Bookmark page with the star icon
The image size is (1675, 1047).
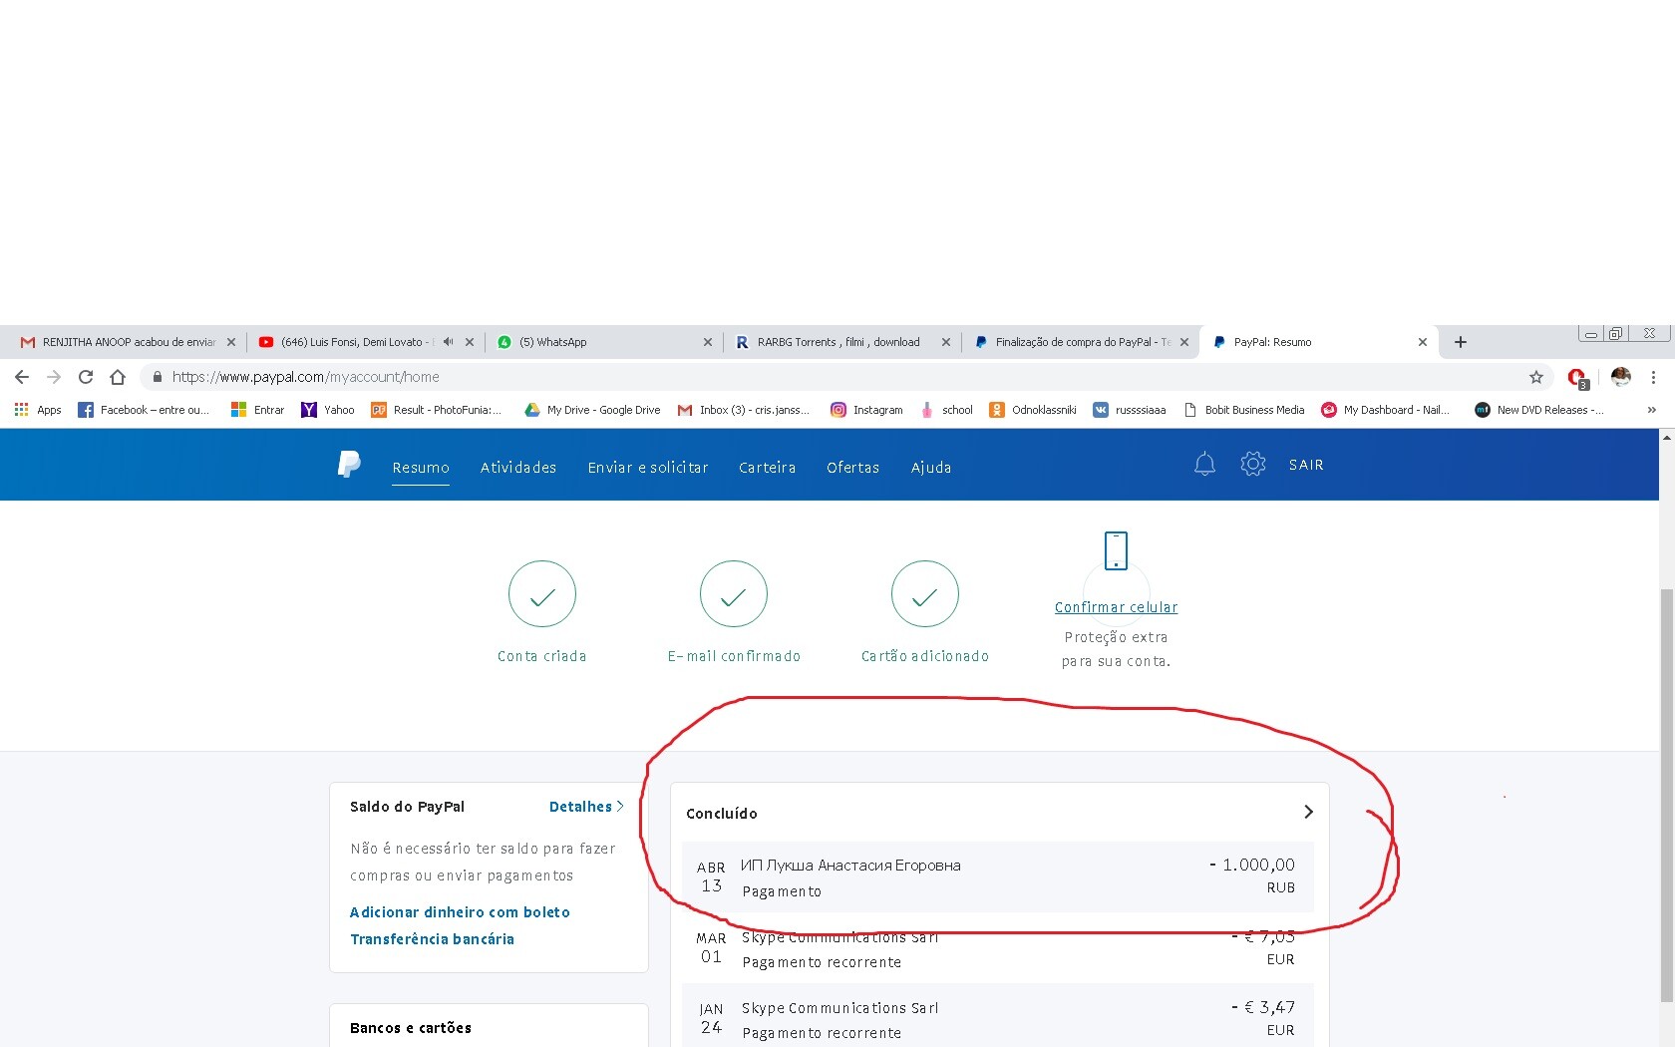tap(1535, 377)
